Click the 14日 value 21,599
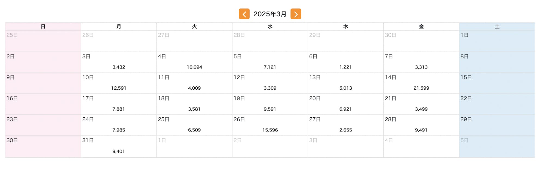This screenshot has width=539, height=169. pyautogui.click(x=421, y=88)
